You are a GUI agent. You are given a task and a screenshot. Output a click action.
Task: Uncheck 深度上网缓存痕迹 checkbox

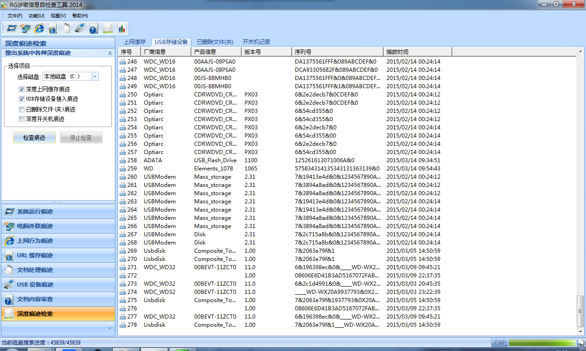[22, 89]
